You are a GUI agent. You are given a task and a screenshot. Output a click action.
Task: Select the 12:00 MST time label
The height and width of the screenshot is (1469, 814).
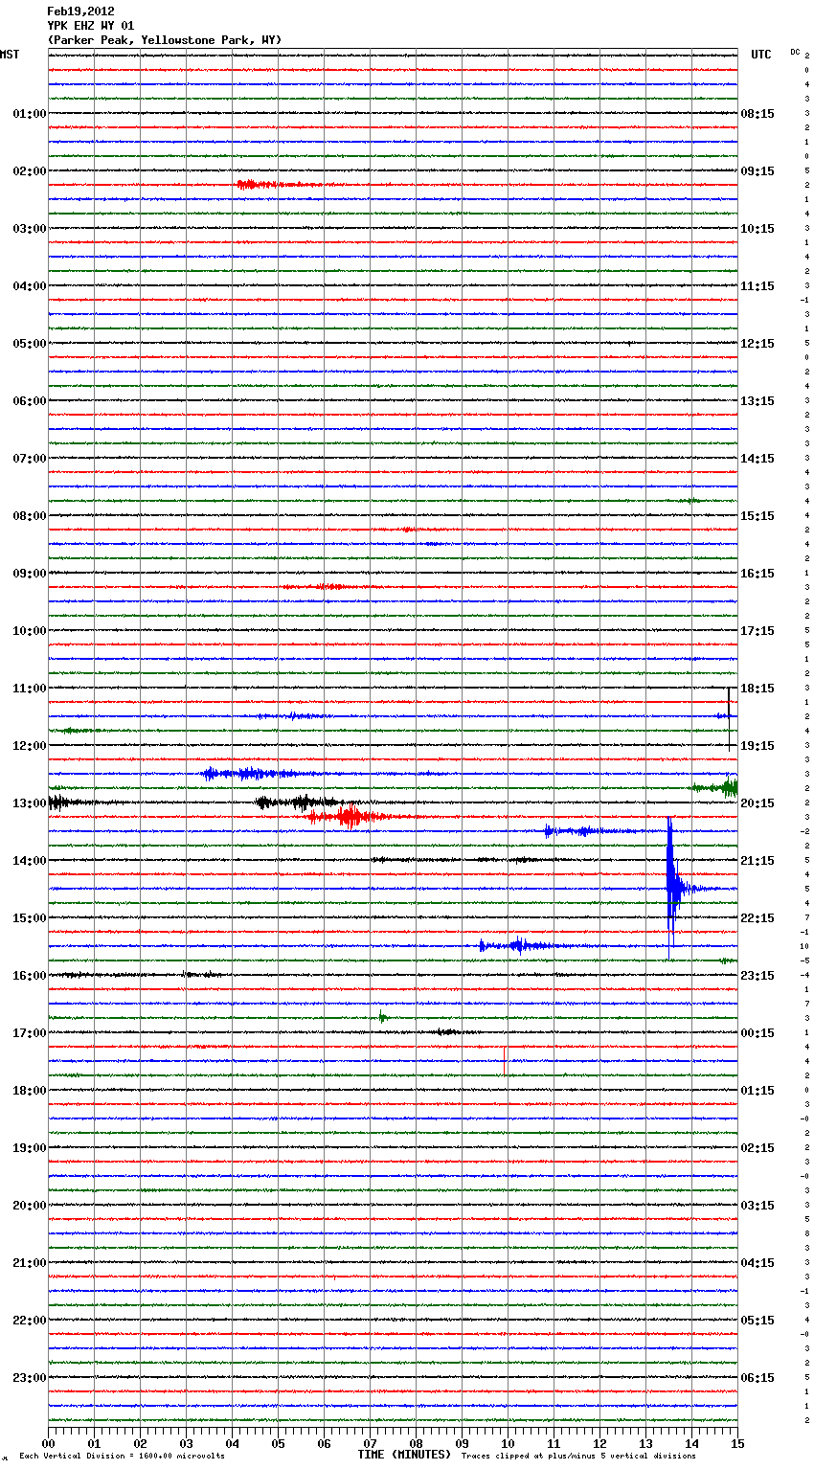(30, 746)
